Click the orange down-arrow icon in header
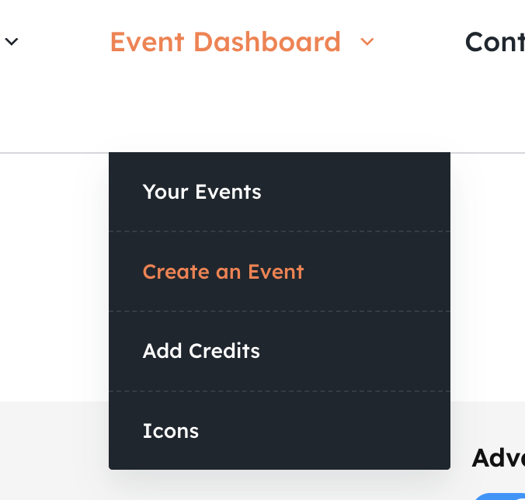 pos(367,42)
